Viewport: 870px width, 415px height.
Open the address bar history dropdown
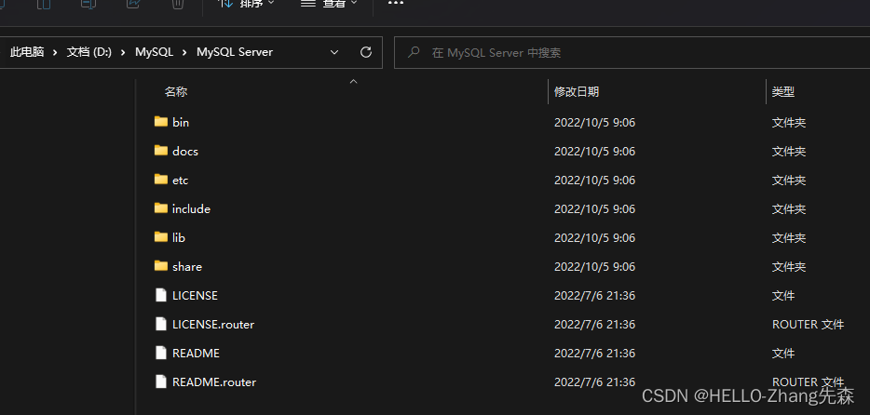click(334, 52)
